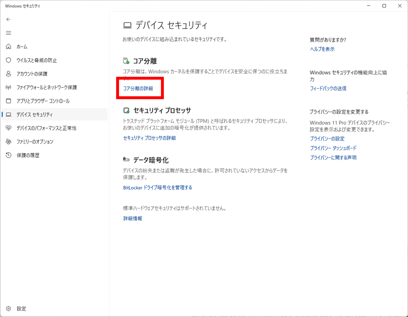Viewport: 408px width, 317px height.
Task: Click ヘルプを表示 link
Action: point(322,49)
